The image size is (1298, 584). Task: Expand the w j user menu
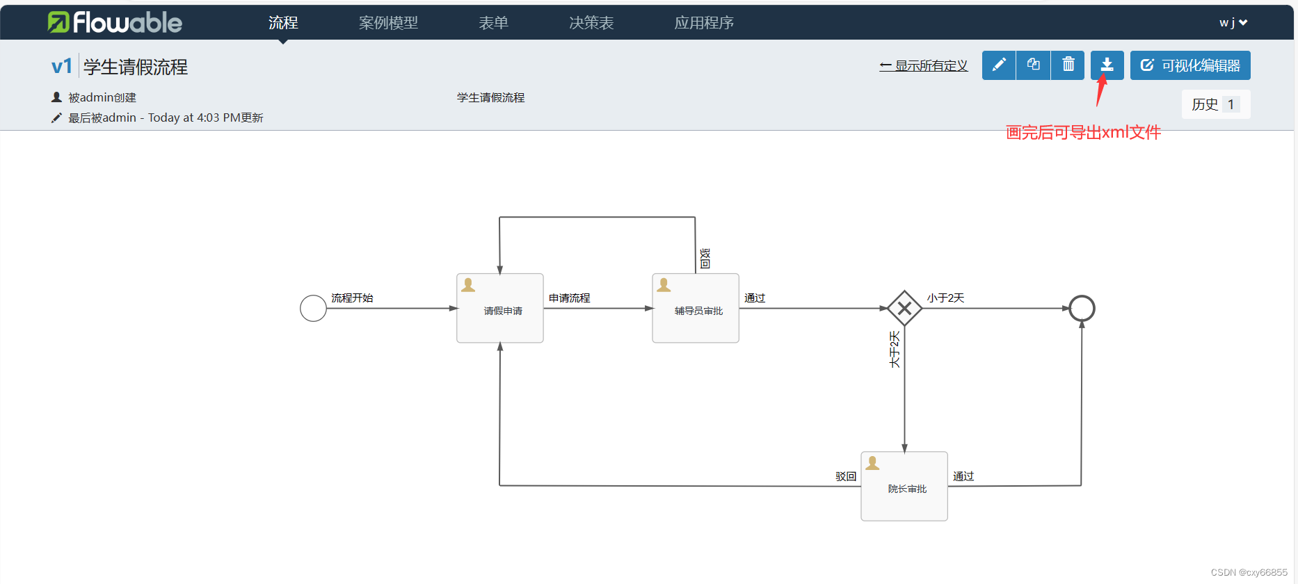click(1233, 23)
